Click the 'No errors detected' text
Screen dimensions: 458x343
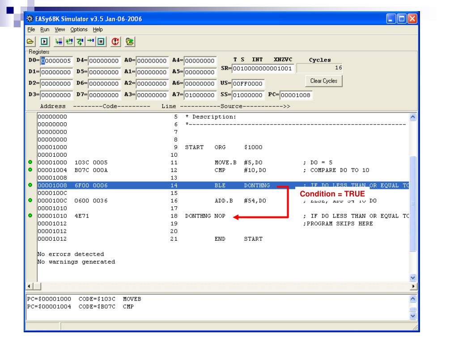coord(70,254)
